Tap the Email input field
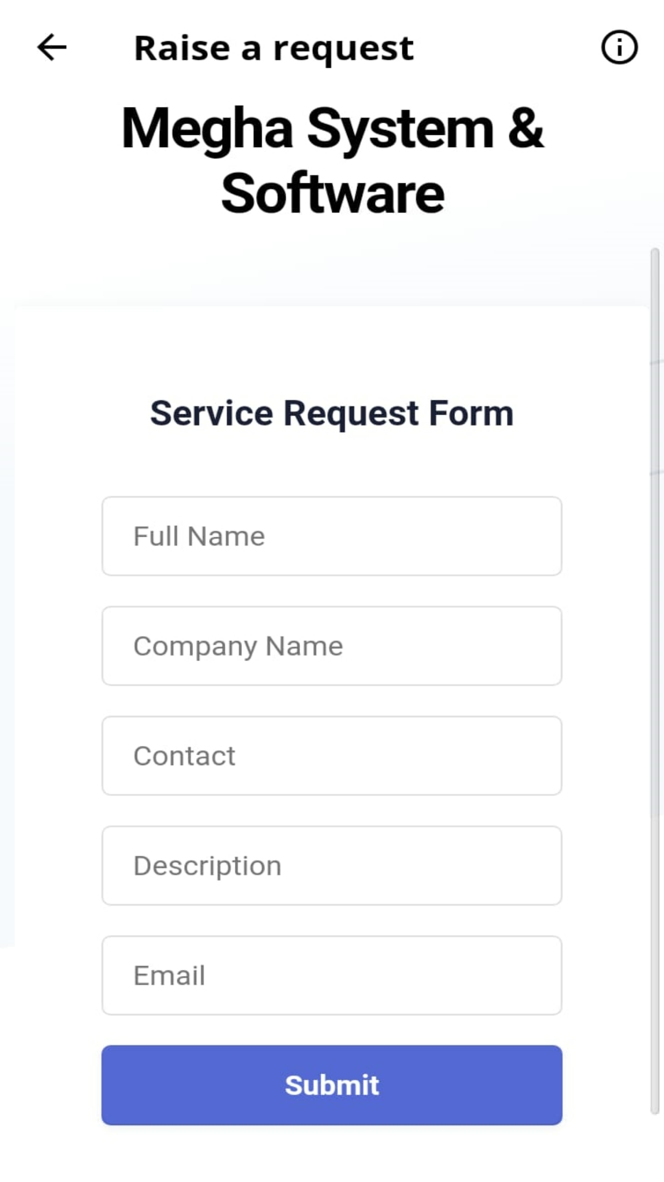664x1182 pixels. click(x=332, y=975)
